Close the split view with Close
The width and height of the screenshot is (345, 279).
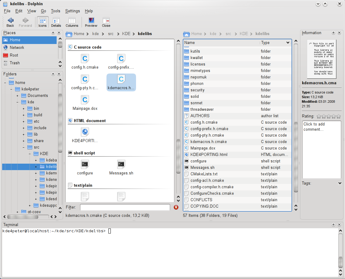[106, 22]
